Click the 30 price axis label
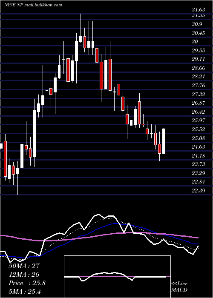213x298 pixels. tap(195, 42)
